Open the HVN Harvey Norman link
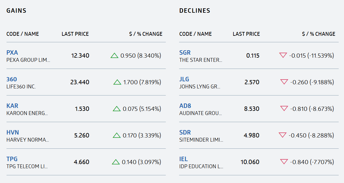The width and height of the screenshot is (344, 183). [x=13, y=132]
